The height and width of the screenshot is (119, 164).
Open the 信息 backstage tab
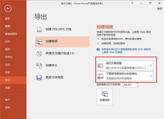pos(13,19)
